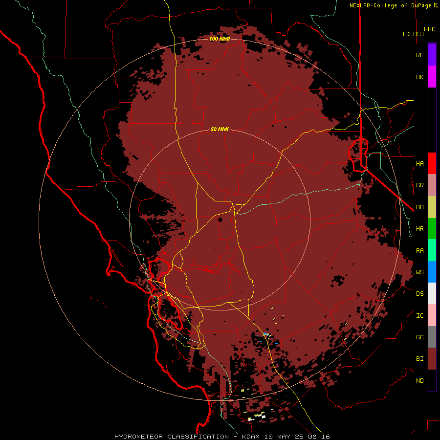The width and height of the screenshot is (440, 440).
Task: Click the WS blue legend swatch
Action: tap(432, 272)
